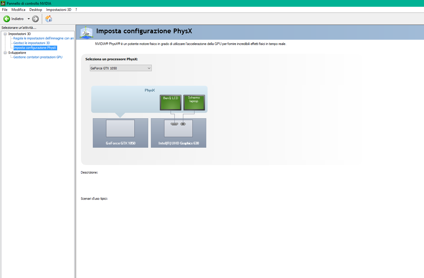Open the PhysX processor dropdown
Screen dimensions: 424x278
tap(121, 68)
